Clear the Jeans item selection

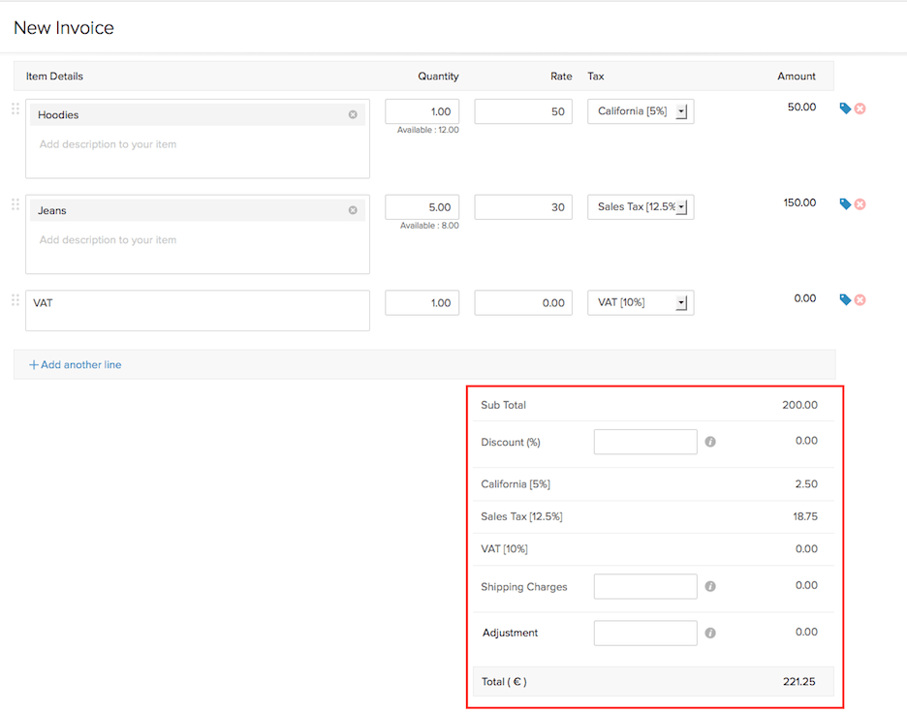click(353, 210)
